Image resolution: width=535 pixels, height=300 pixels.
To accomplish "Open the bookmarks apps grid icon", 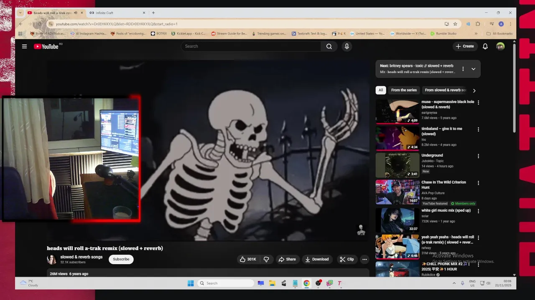I will click(20, 34).
